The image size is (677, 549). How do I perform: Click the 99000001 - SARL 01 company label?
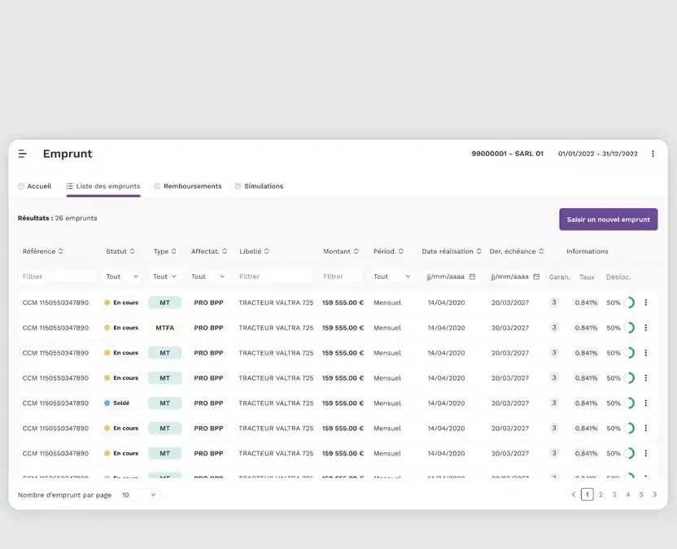507,154
